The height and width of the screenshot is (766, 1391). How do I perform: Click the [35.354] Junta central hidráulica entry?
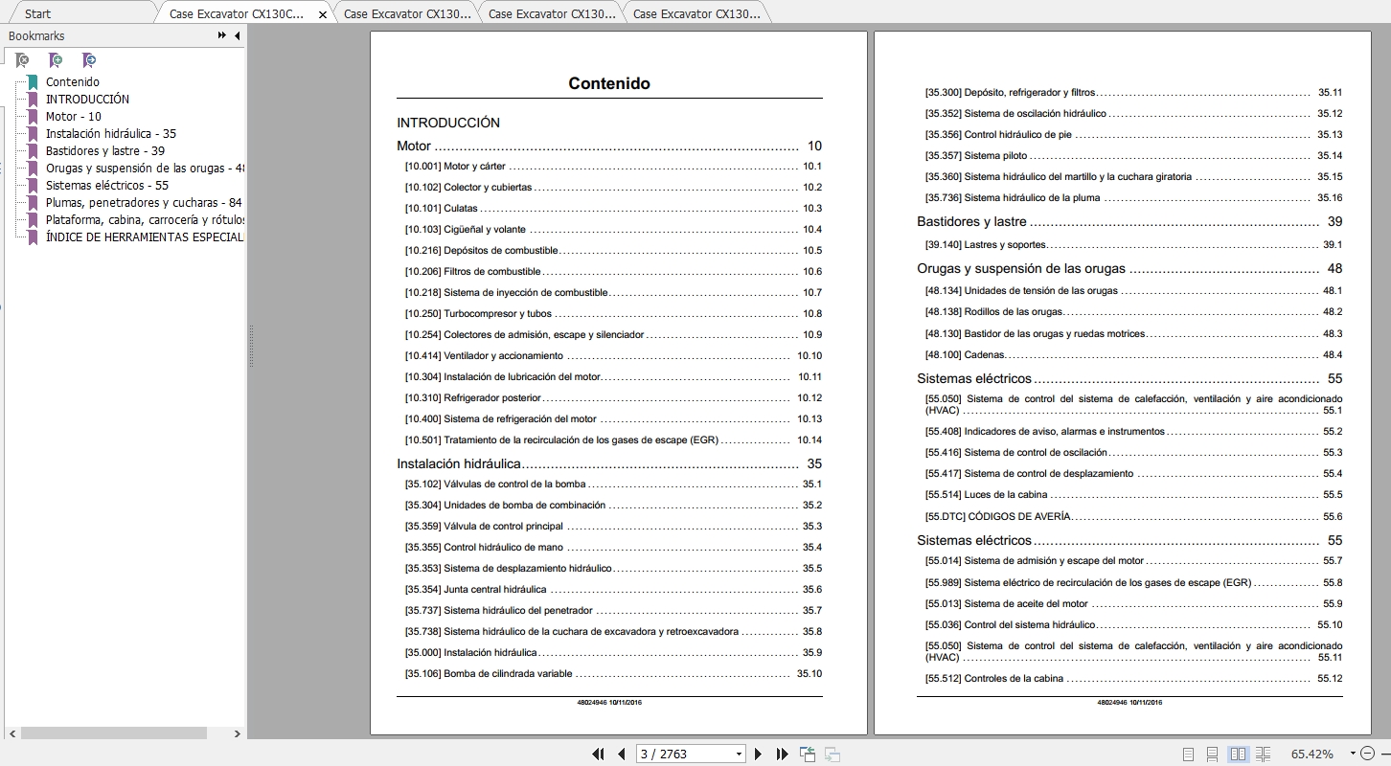(613, 590)
